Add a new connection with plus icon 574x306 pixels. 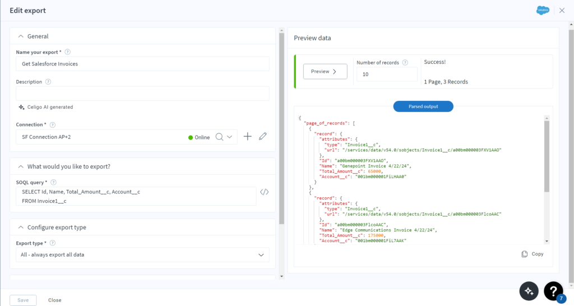(247, 137)
